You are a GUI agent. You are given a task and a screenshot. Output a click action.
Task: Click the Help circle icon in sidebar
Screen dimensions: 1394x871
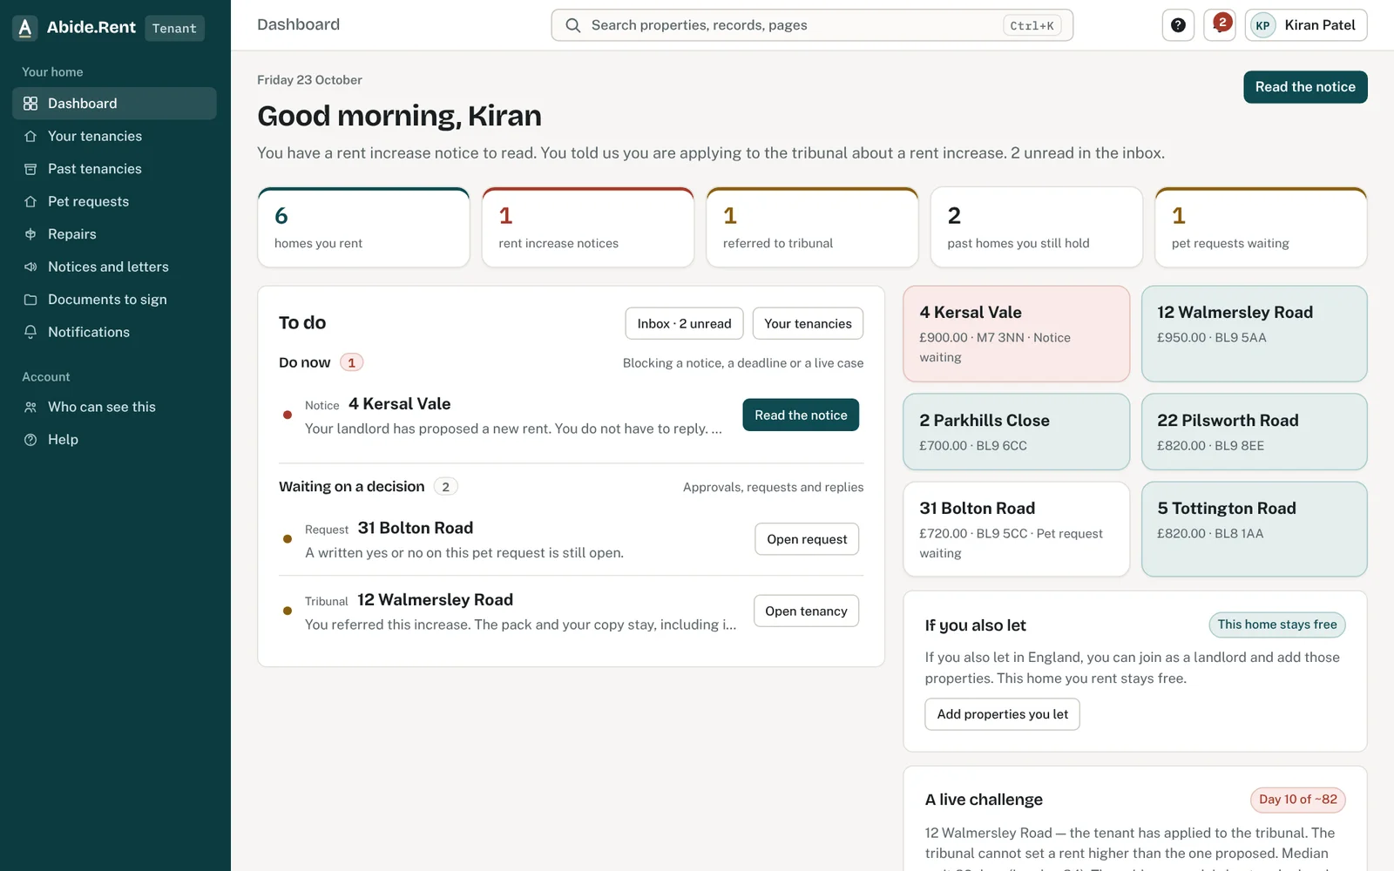coord(30,440)
